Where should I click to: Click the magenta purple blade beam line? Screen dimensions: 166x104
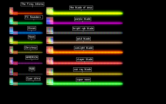tap(88, 23)
